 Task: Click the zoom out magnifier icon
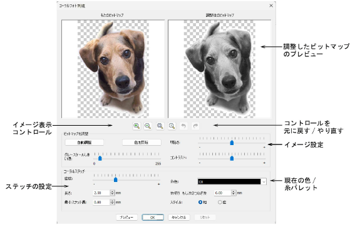148,126
